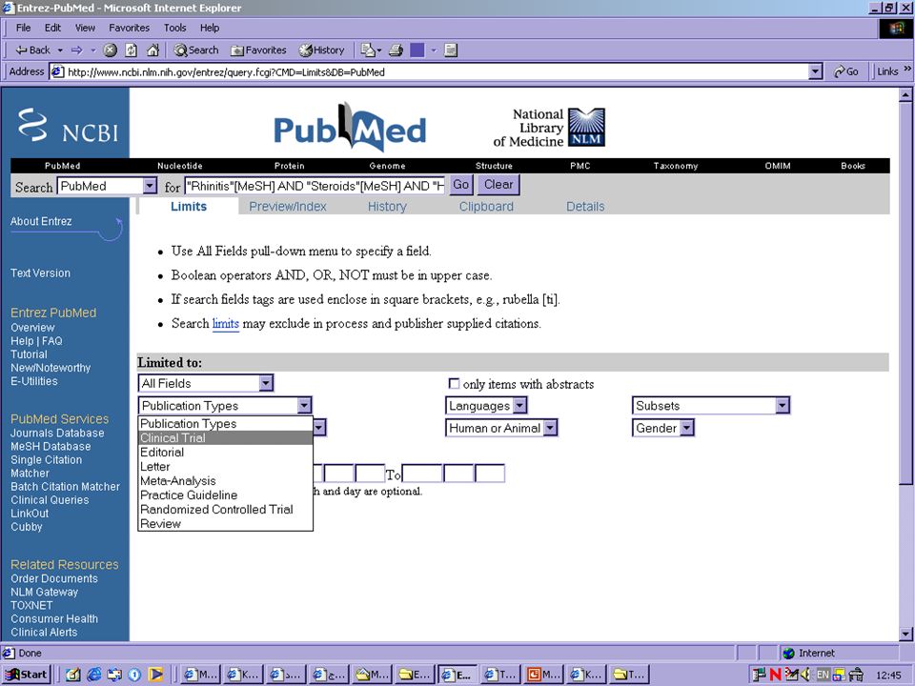Click the EN language indicator in tray
This screenshot has height=686, width=915.
(x=823, y=675)
